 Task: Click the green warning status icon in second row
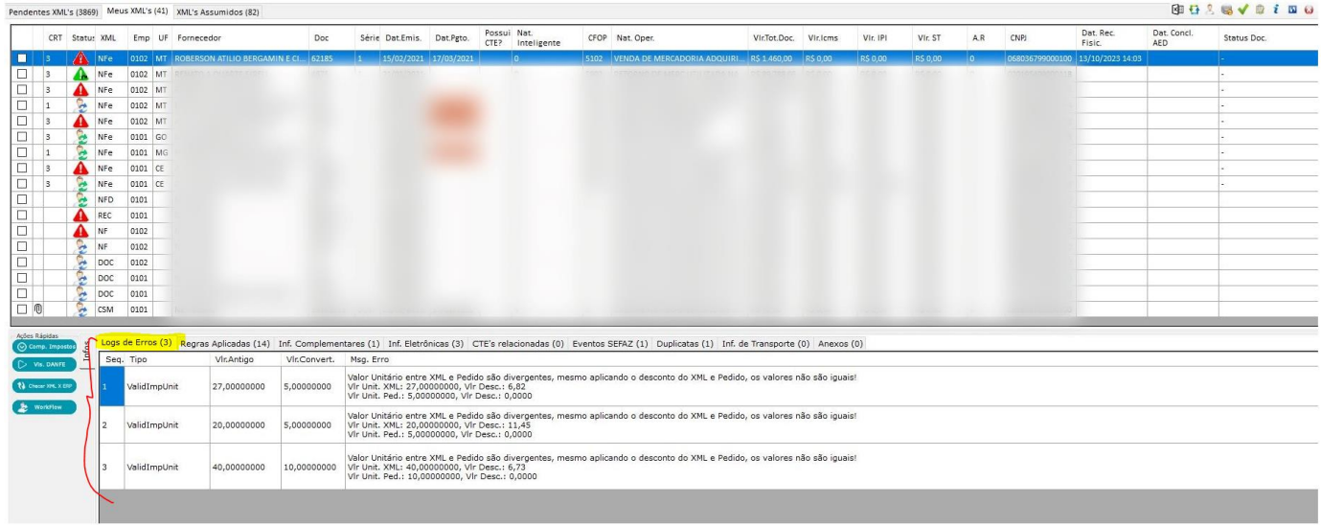pyautogui.click(x=81, y=74)
